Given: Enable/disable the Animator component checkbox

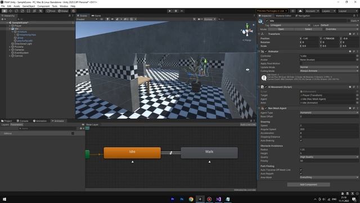Looking at the screenshot, I should pos(266,51).
